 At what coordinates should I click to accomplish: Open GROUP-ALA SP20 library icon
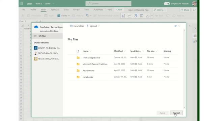tap(35, 53)
